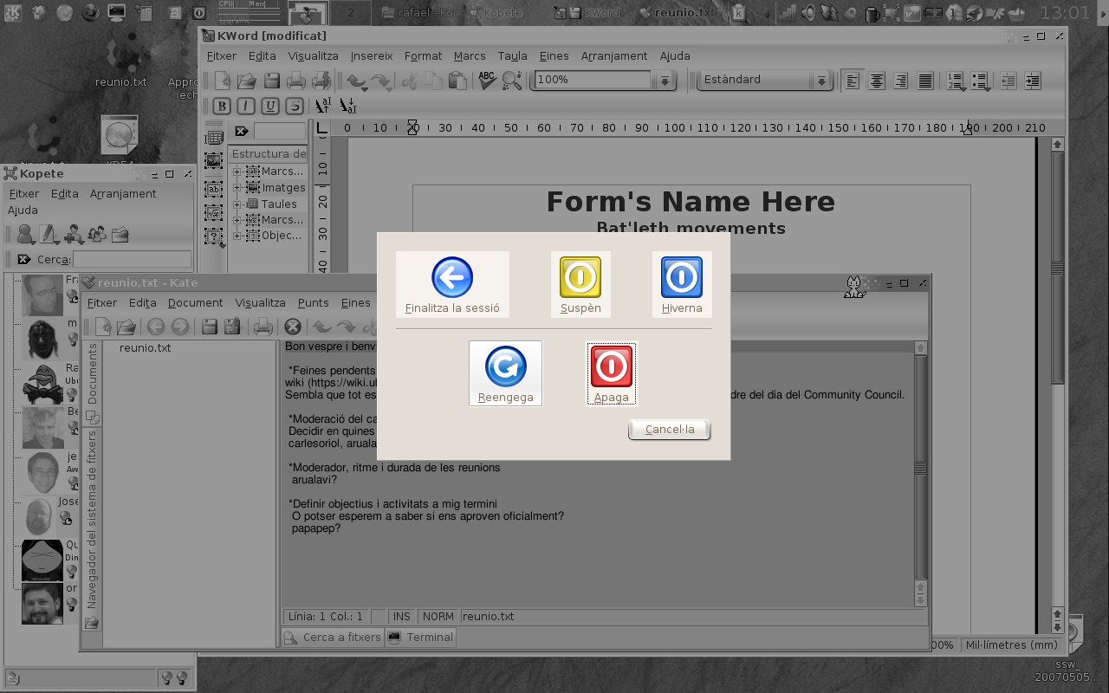Toggle Underline formatting in KWord
This screenshot has width=1109, height=693.
pos(270,106)
